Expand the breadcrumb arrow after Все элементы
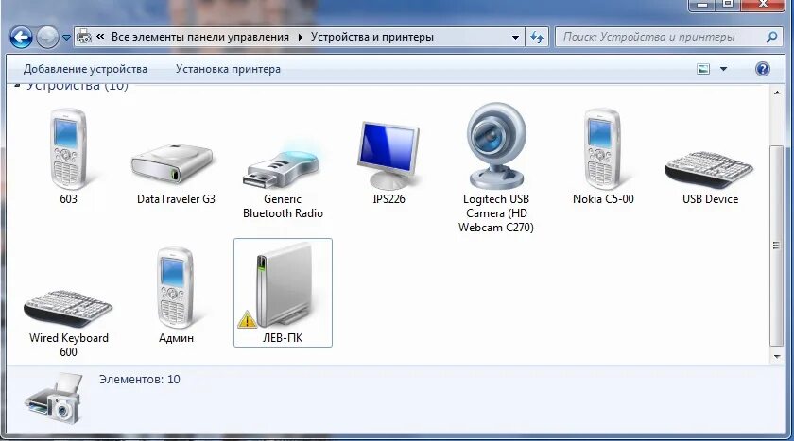This screenshot has width=794, height=441. [x=301, y=37]
